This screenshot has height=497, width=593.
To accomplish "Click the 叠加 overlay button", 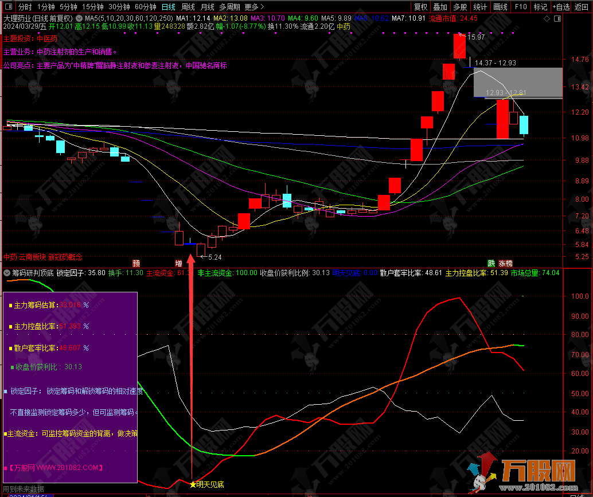I will (x=440, y=7).
